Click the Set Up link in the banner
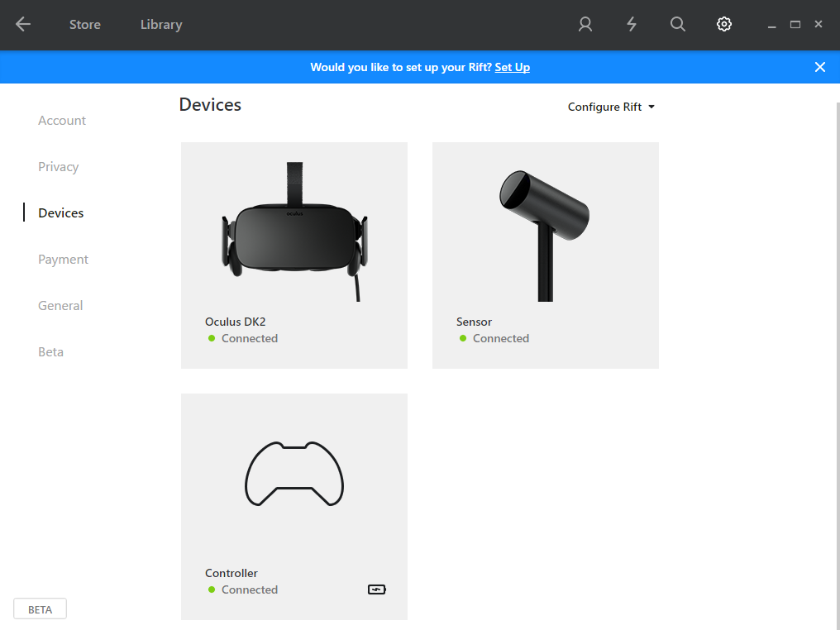840x630 pixels. (x=512, y=67)
